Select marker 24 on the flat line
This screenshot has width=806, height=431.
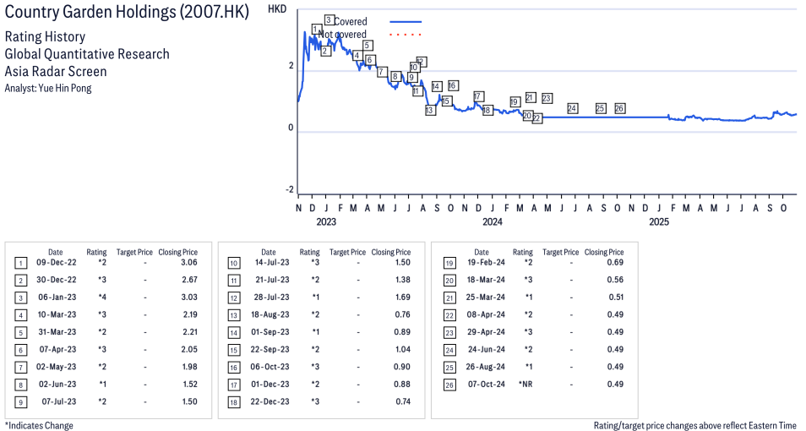pyautogui.click(x=572, y=108)
